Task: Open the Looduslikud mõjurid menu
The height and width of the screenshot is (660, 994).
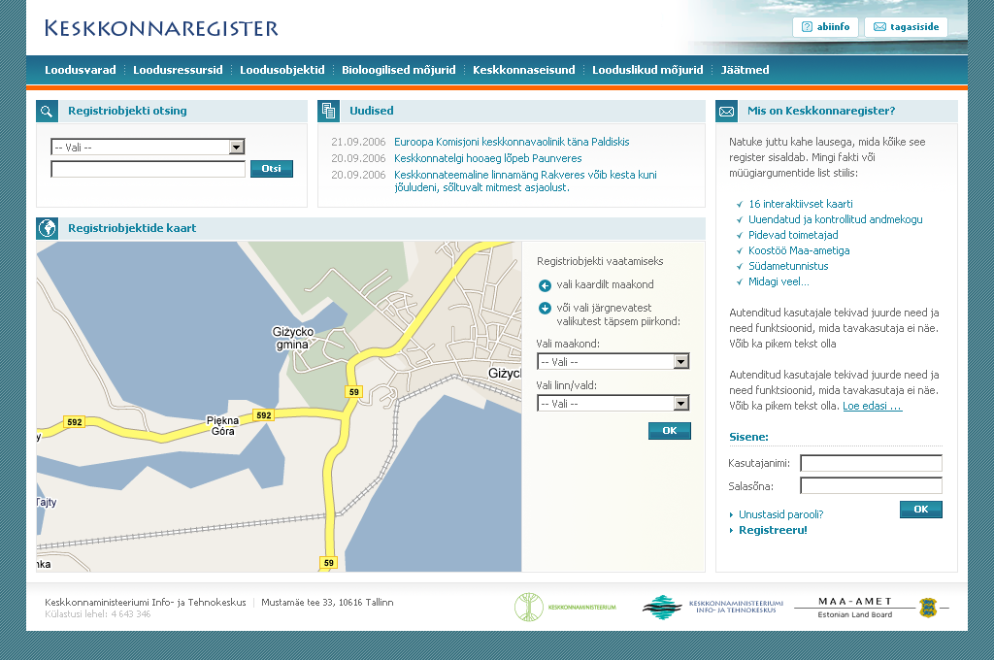Action: (x=647, y=70)
